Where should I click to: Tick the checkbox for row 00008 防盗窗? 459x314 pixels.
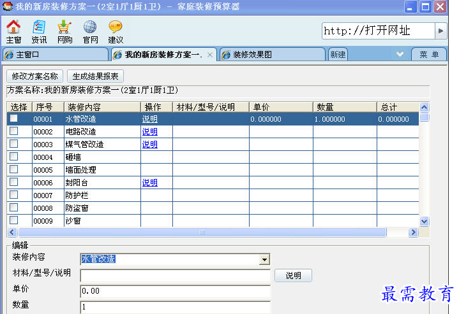14,208
